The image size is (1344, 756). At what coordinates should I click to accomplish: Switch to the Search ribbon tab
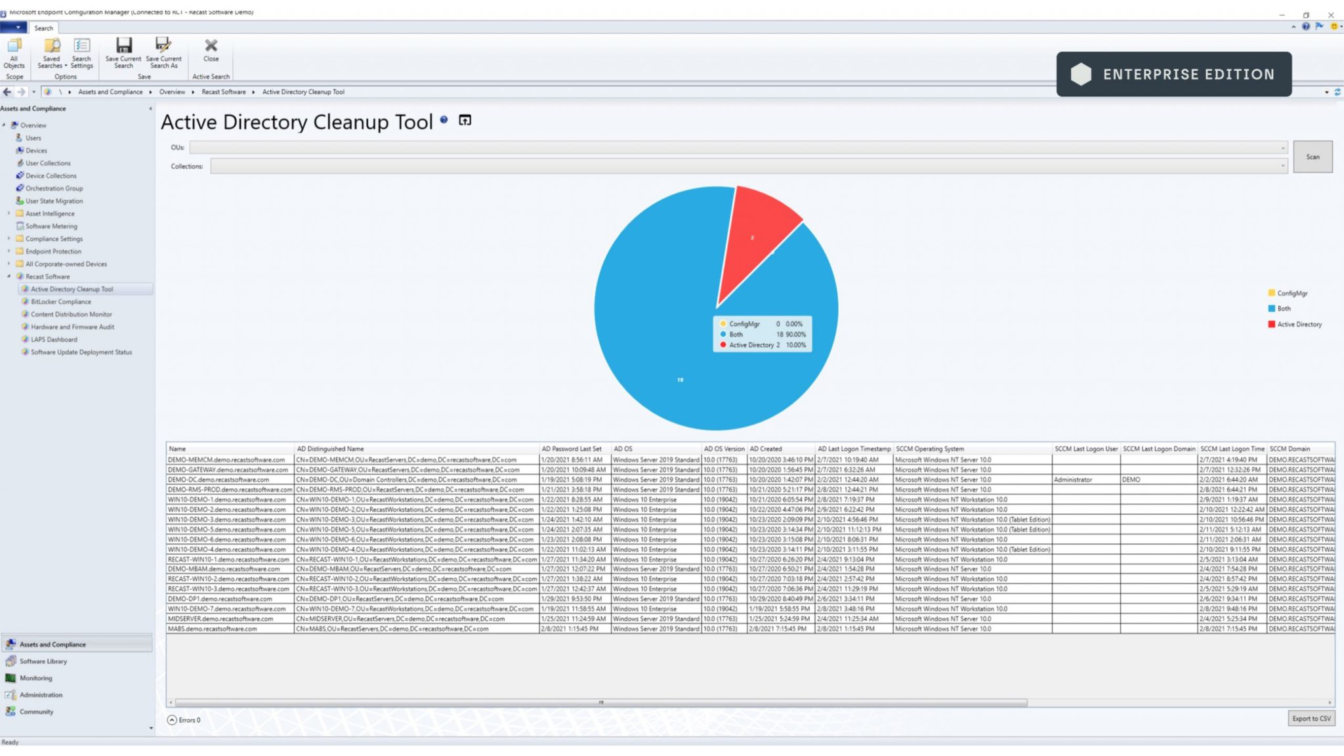click(44, 28)
